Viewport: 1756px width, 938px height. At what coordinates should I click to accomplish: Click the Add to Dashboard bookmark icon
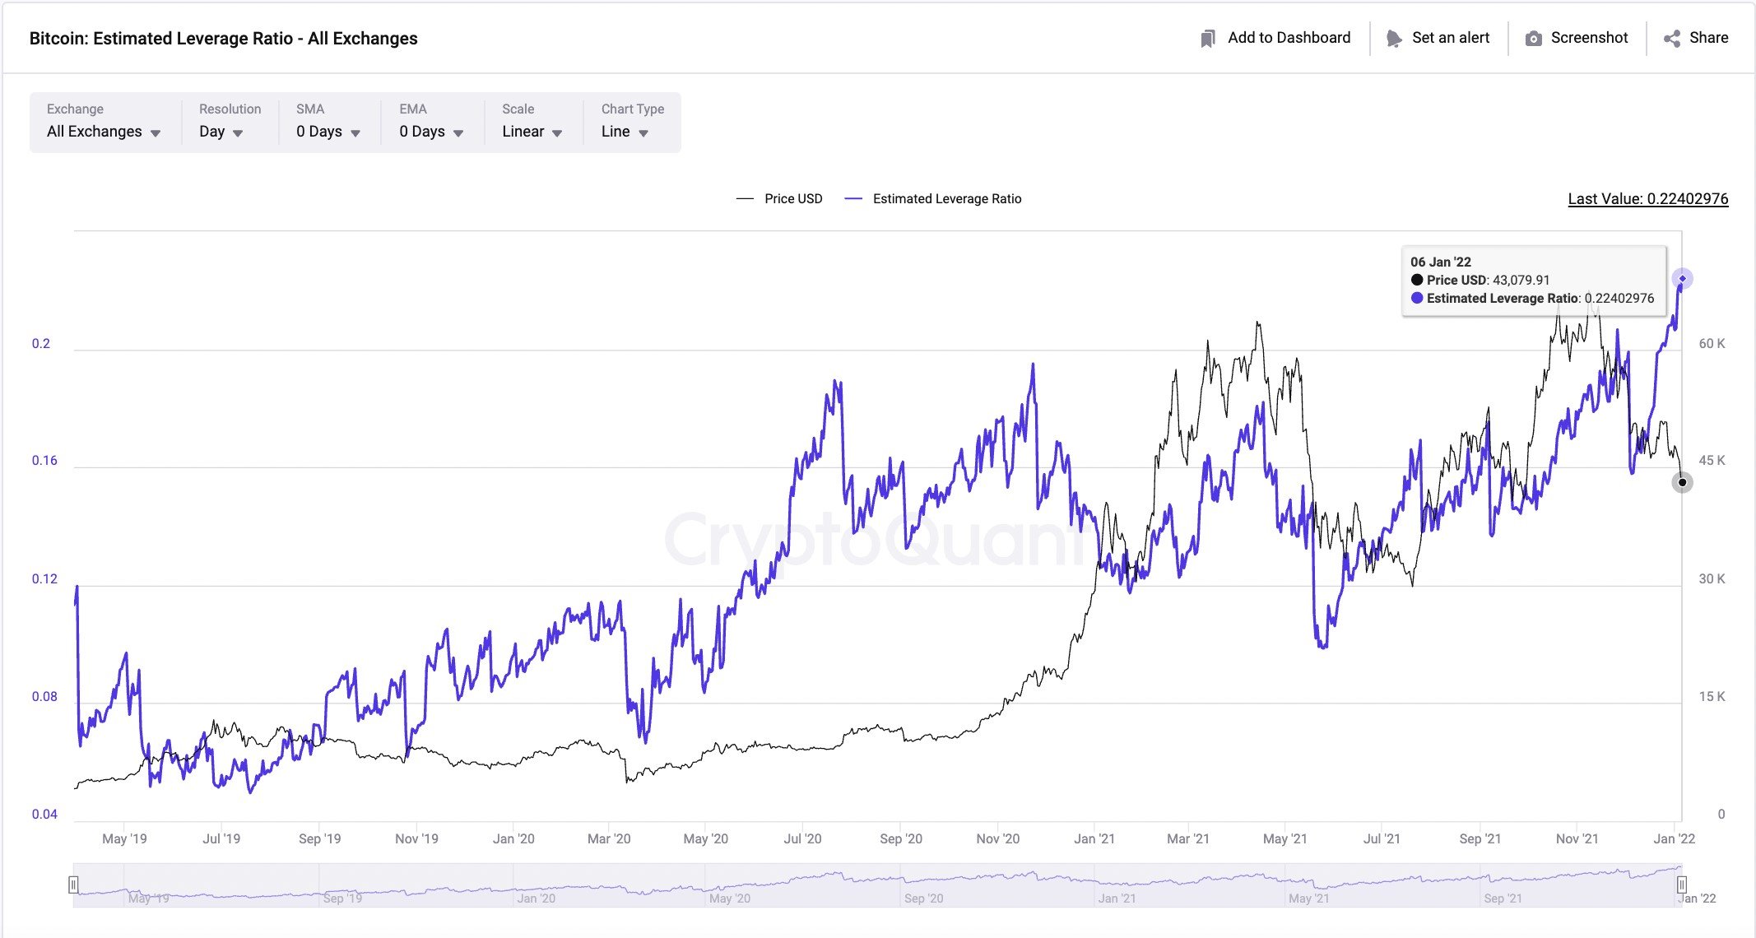(1207, 38)
